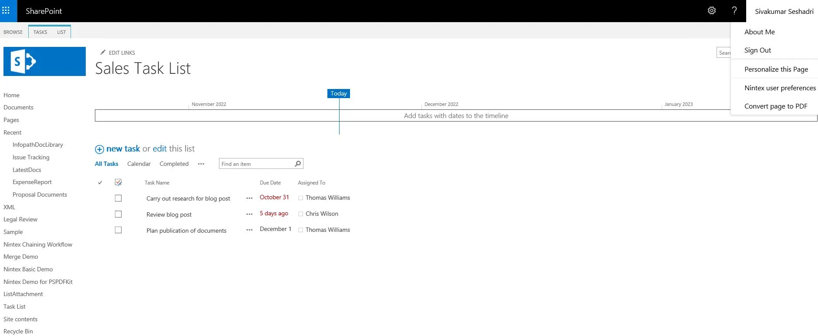Screen dimensions: 818x336
Task: Click the edit this list link
Action: click(160, 149)
